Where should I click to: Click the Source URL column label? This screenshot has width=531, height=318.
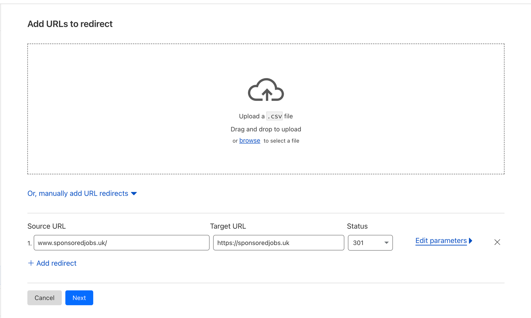click(x=46, y=226)
